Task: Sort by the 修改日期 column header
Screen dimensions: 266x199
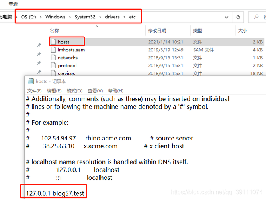Action: (x=157, y=31)
